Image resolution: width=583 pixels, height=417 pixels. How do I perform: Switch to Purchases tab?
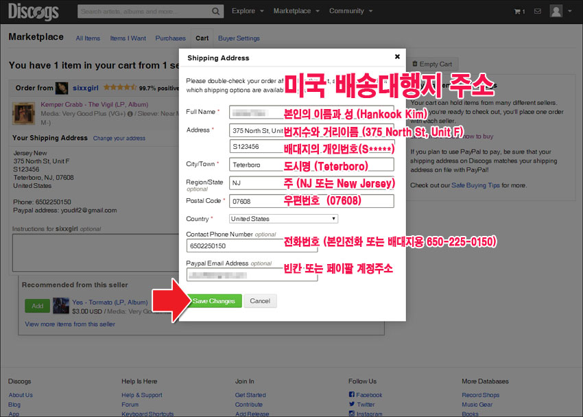click(x=170, y=38)
